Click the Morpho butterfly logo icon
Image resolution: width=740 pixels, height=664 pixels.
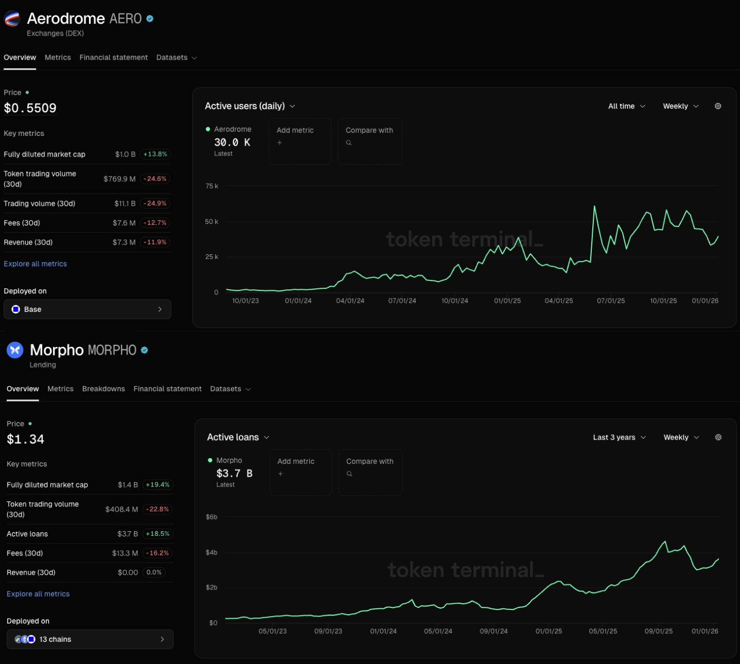click(x=15, y=350)
